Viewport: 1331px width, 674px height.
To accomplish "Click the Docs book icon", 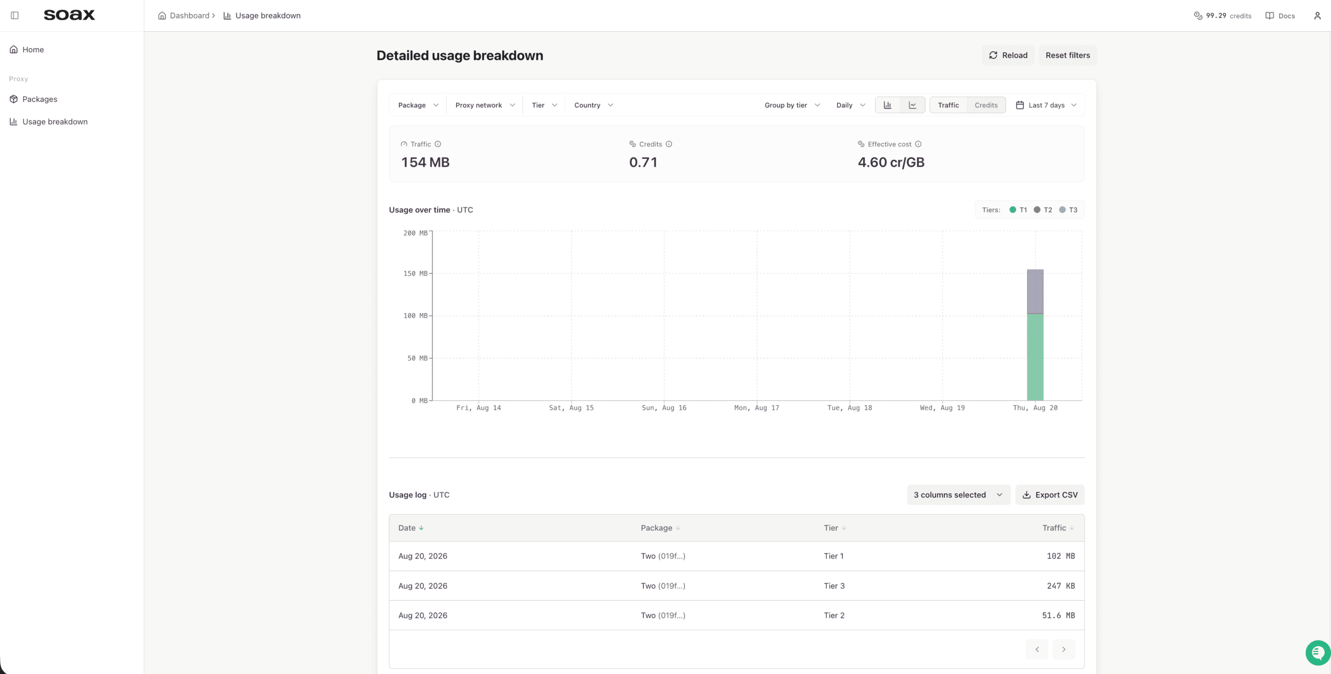I will click(x=1270, y=16).
